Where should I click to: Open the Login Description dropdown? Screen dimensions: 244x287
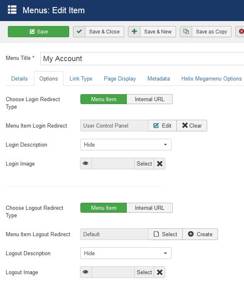pyautogui.click(x=126, y=145)
